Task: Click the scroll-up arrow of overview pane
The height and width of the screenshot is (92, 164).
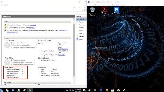Action: [74, 19]
